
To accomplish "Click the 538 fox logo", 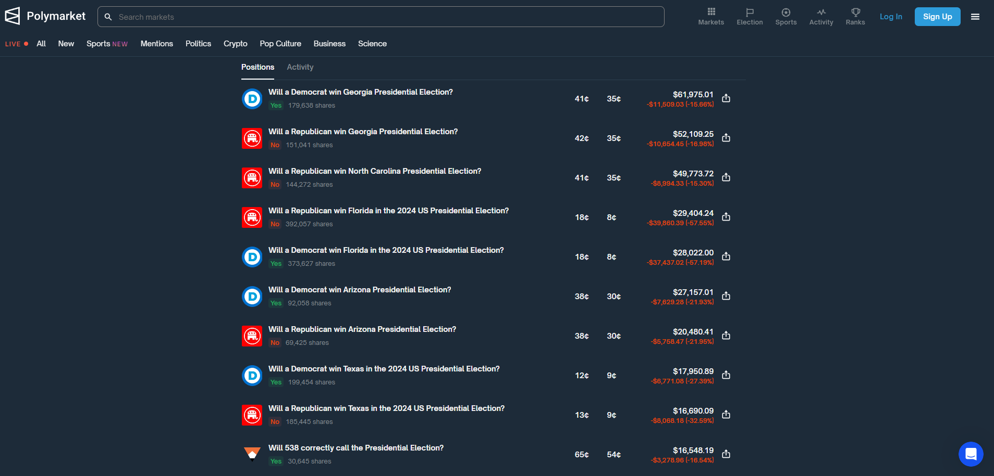I will pyautogui.click(x=252, y=455).
